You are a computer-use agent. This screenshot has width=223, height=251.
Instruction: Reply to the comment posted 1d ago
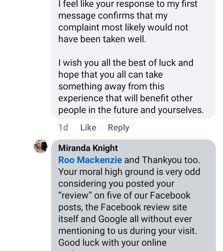pos(118,128)
